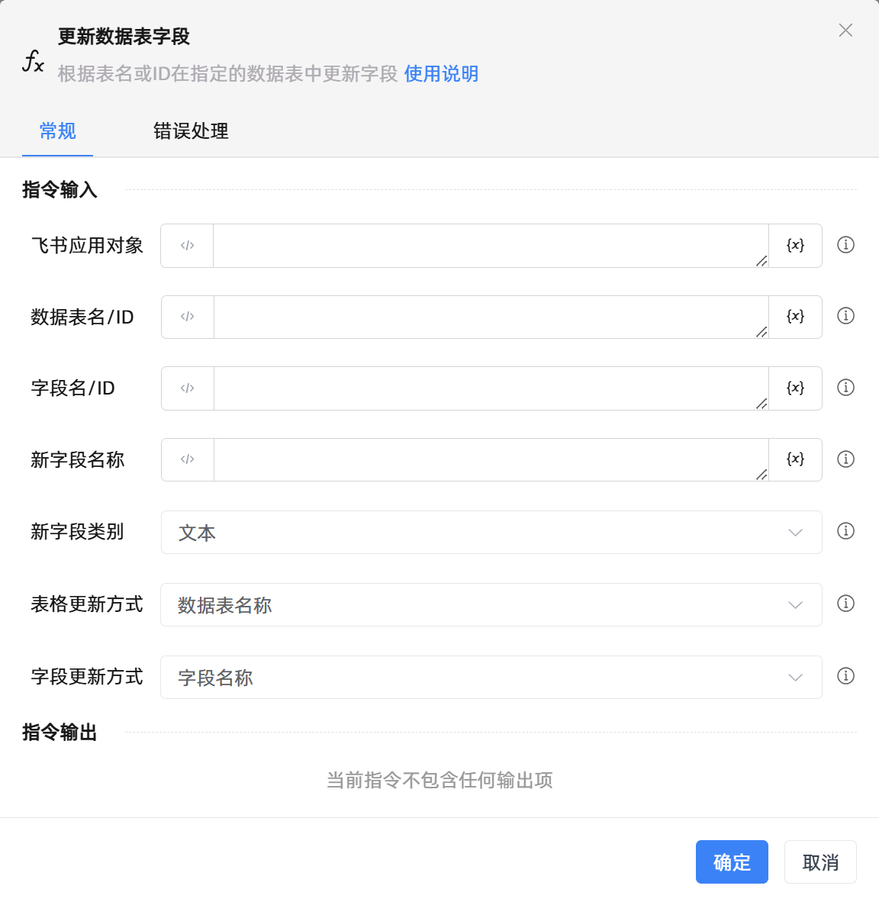879x905 pixels.
Task: Insert variable into 数据表名/ID field
Action: click(x=795, y=317)
